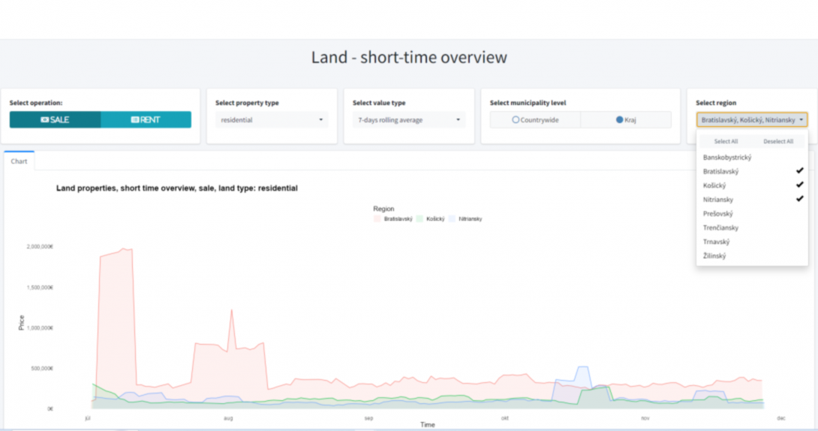
Task: Click the 'Region' legend title
Action: click(383, 209)
